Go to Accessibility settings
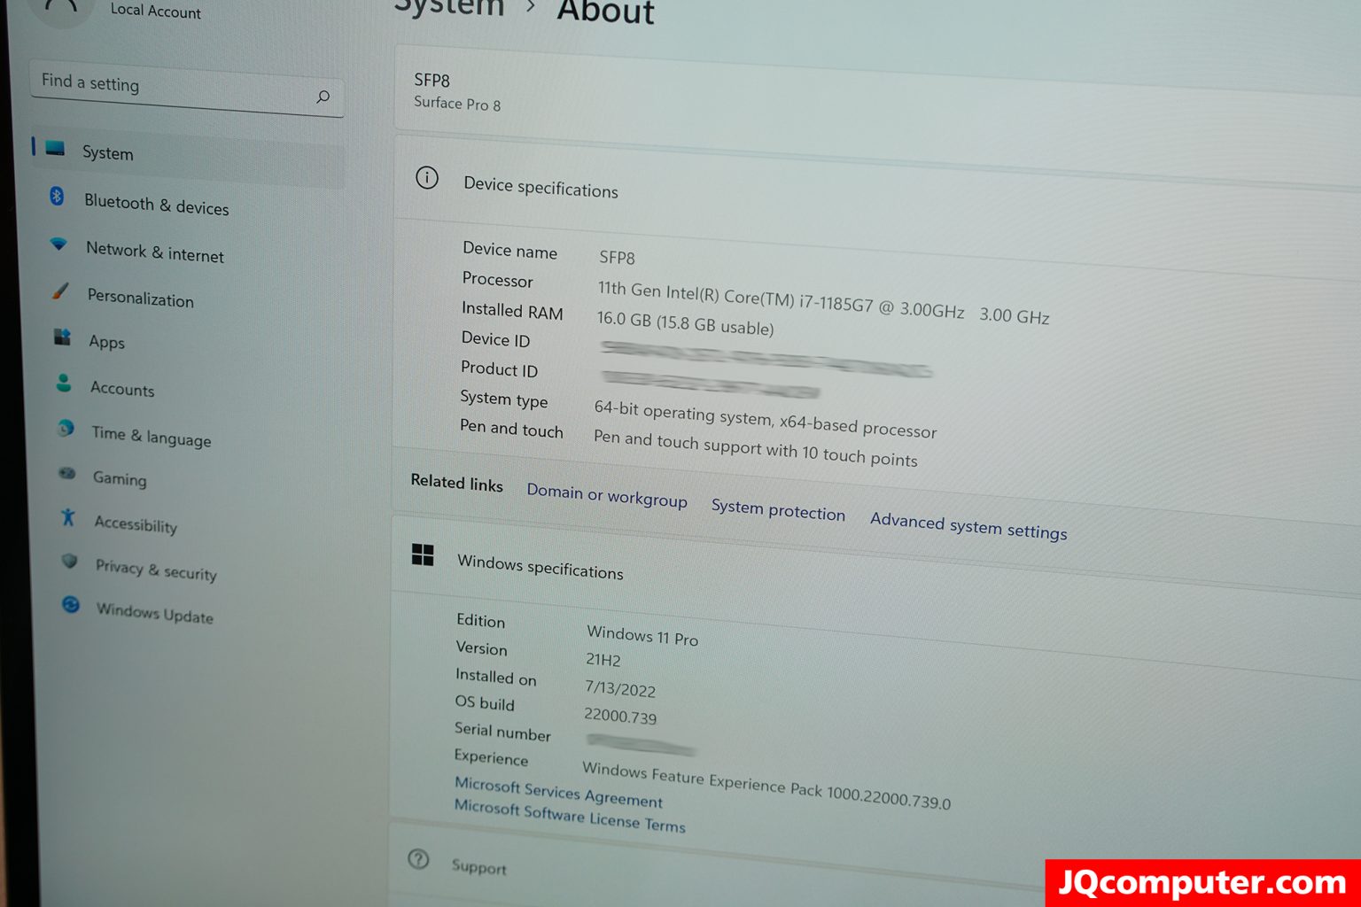The height and width of the screenshot is (907, 1361). [136, 523]
